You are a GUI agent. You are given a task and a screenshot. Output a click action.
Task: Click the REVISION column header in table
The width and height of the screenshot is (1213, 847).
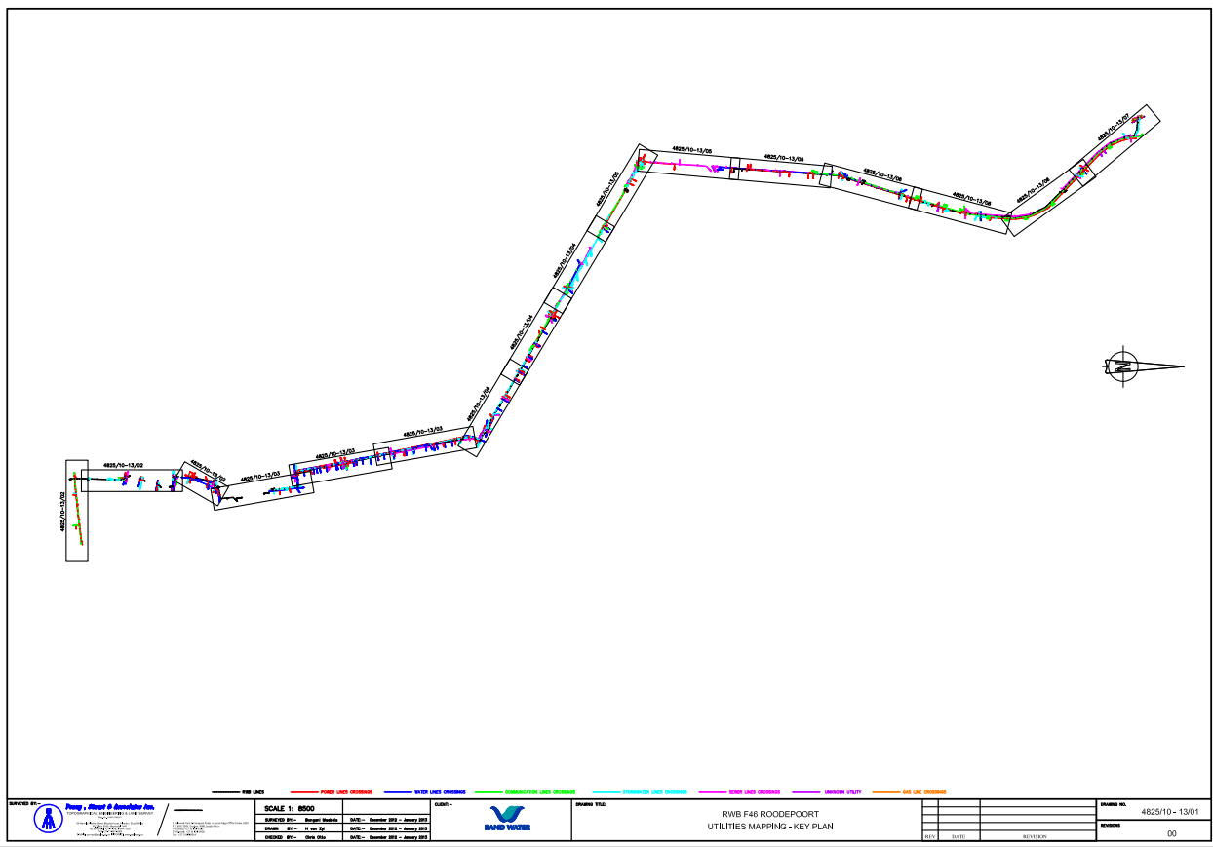point(1034,836)
